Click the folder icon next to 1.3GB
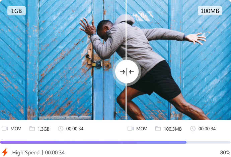The height and width of the screenshot is (157, 231). coord(32,129)
